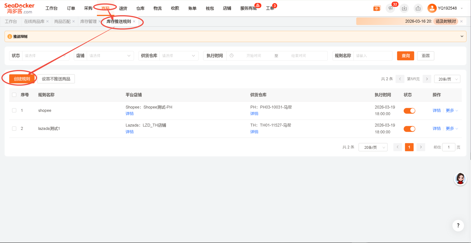Expand the 推送限制 notice panel
The width and height of the screenshot is (471, 243).
click(462, 36)
